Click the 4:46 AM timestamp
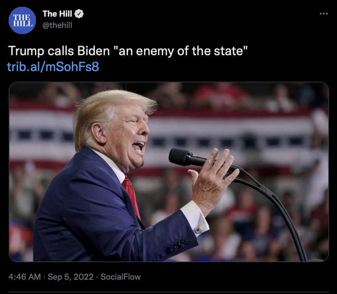The width and height of the screenshot is (337, 294). 25,277
